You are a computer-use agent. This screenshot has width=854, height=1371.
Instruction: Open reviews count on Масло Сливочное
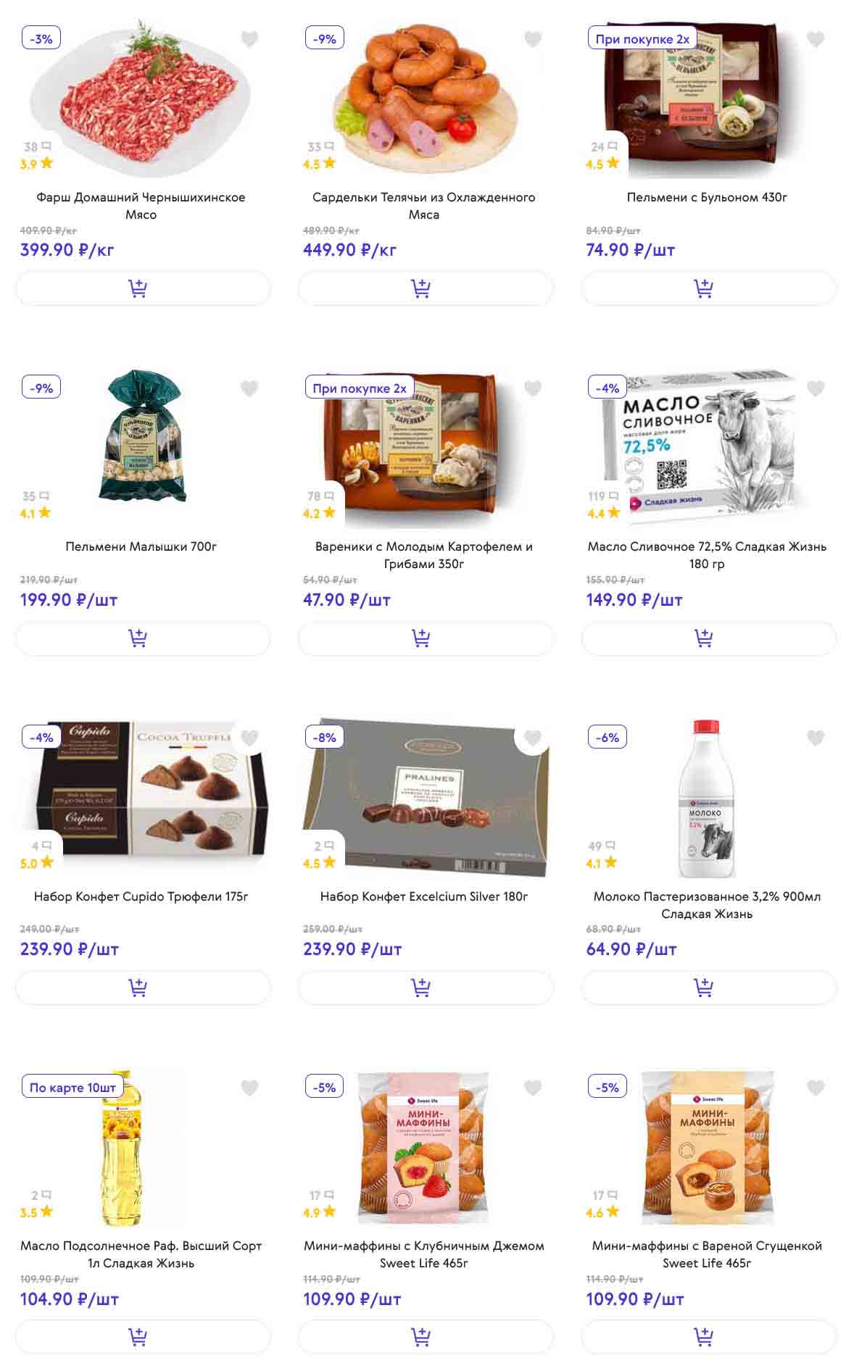[x=603, y=496]
